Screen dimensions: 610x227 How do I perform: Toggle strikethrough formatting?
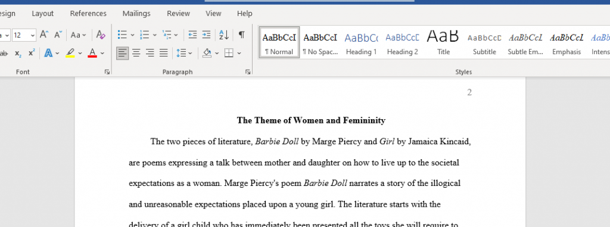[x=4, y=54]
